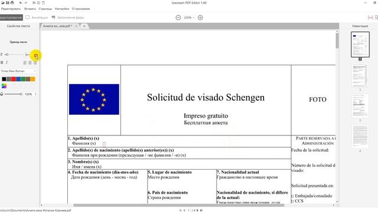
Task: Close the Анкета pdf document tab
Action: (76, 26)
